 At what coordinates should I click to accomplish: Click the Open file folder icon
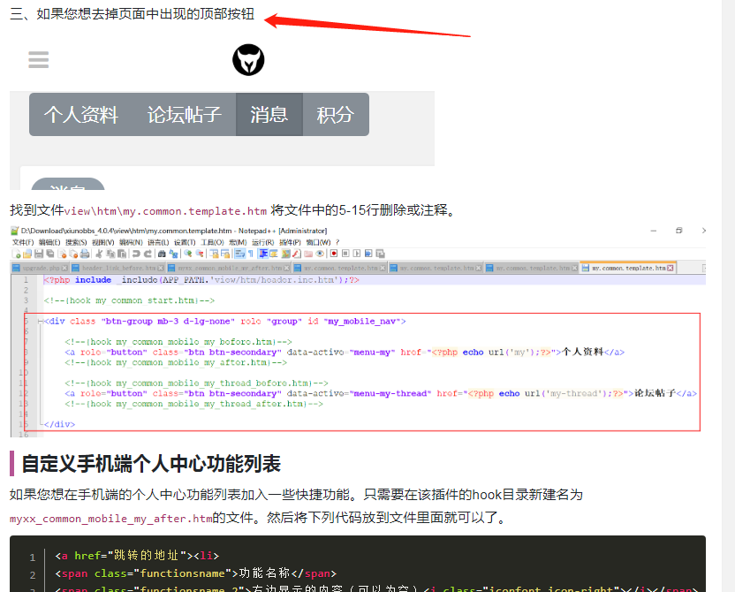point(27,254)
